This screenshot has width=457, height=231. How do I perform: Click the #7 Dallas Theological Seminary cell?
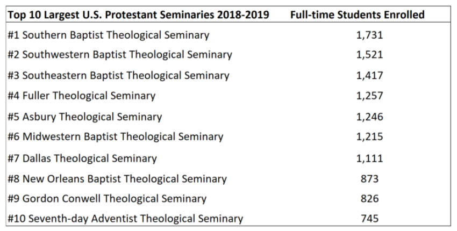click(82, 158)
